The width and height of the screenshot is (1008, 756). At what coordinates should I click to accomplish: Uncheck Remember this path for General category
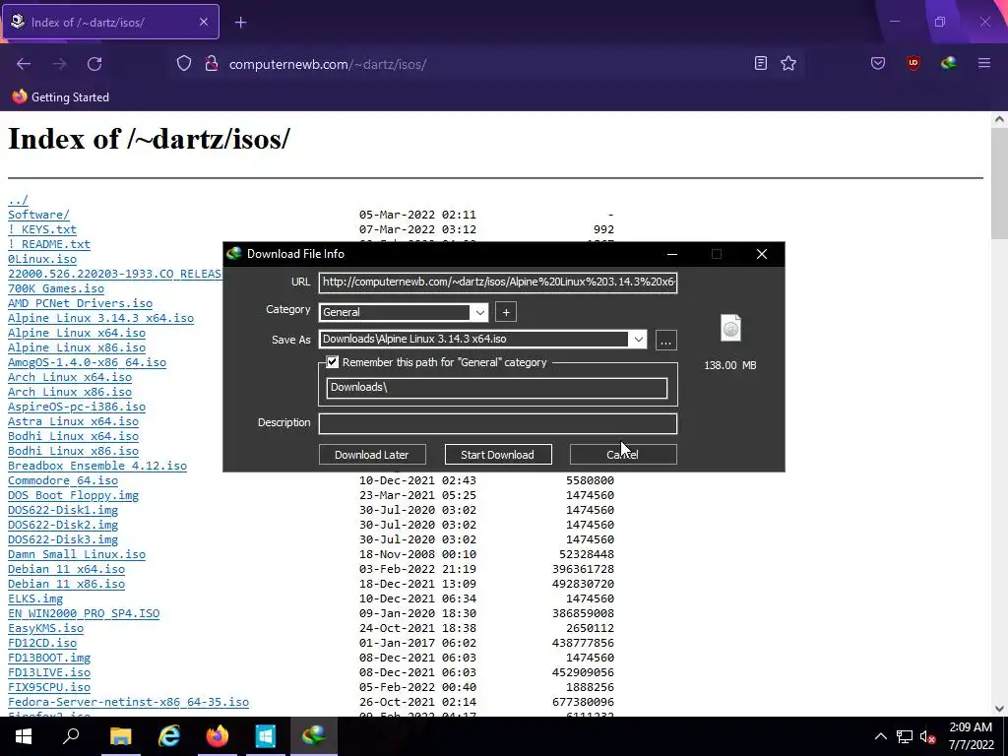(x=333, y=362)
